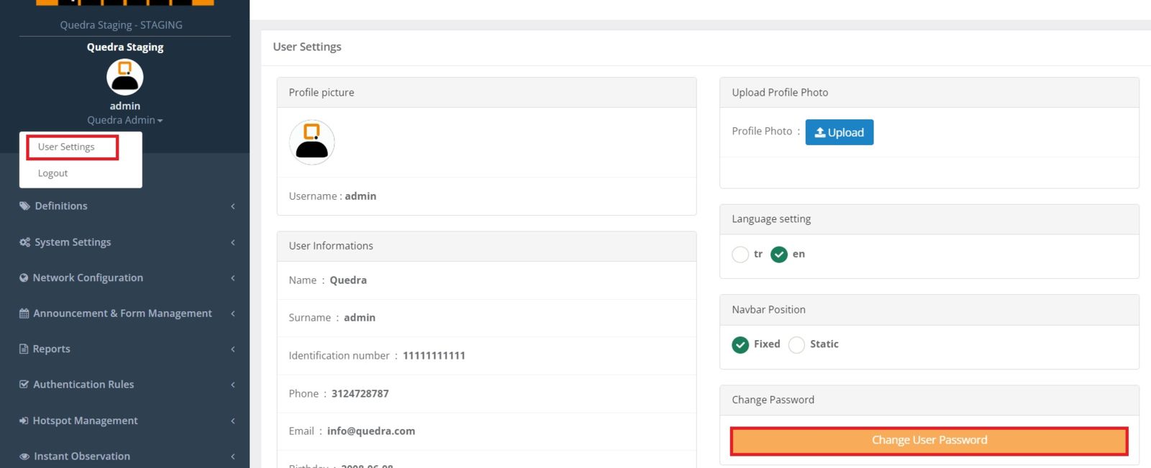Click the Reports document icon
Screen dimensions: 1151x468
click(x=24, y=349)
